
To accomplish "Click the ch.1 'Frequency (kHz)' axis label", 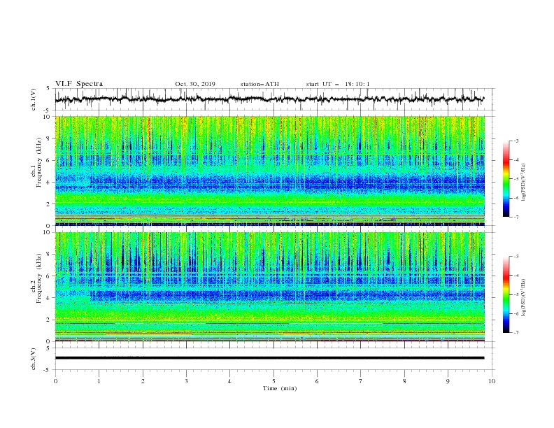I will pos(39,163).
